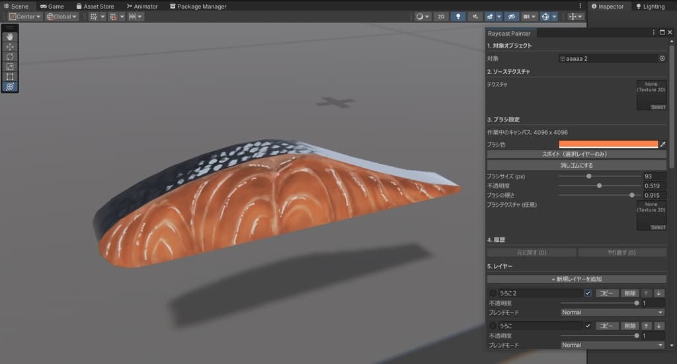This screenshot has height=364, width=677.
Task: Open the Animator tab
Action: click(x=142, y=6)
